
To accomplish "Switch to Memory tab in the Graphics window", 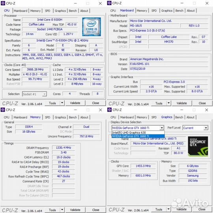I will 142,117.
